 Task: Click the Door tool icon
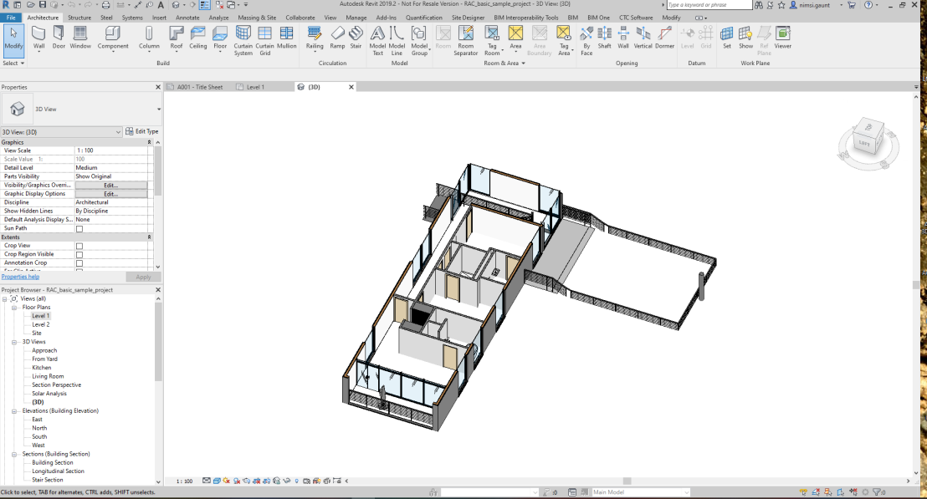click(x=59, y=37)
